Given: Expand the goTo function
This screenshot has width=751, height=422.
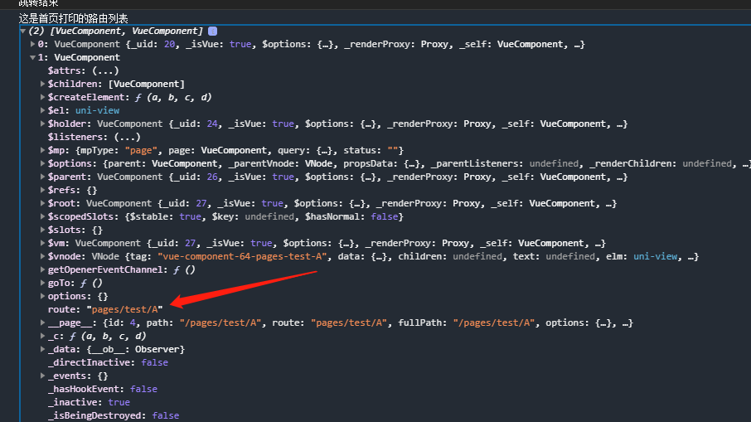Looking at the screenshot, I should pos(42,283).
